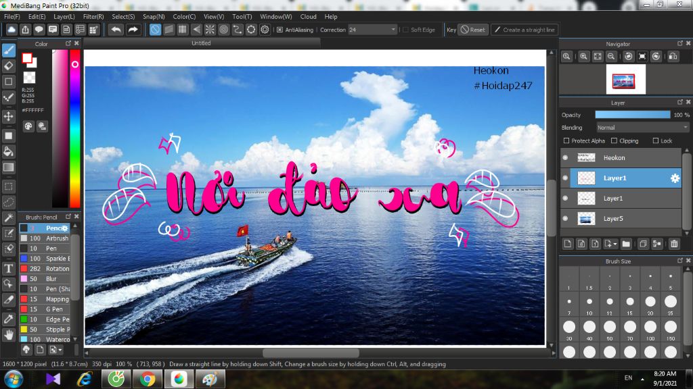Open the Layer menu

click(64, 16)
